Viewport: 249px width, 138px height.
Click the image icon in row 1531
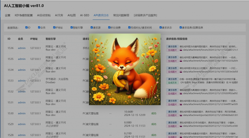coord(181,104)
